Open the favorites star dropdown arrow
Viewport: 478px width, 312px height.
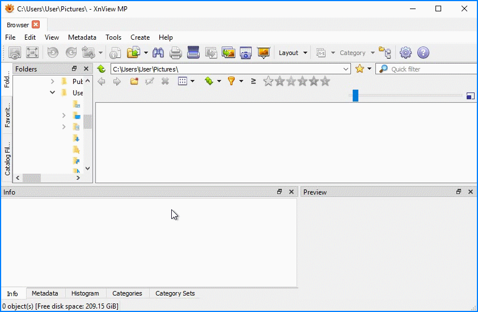370,69
